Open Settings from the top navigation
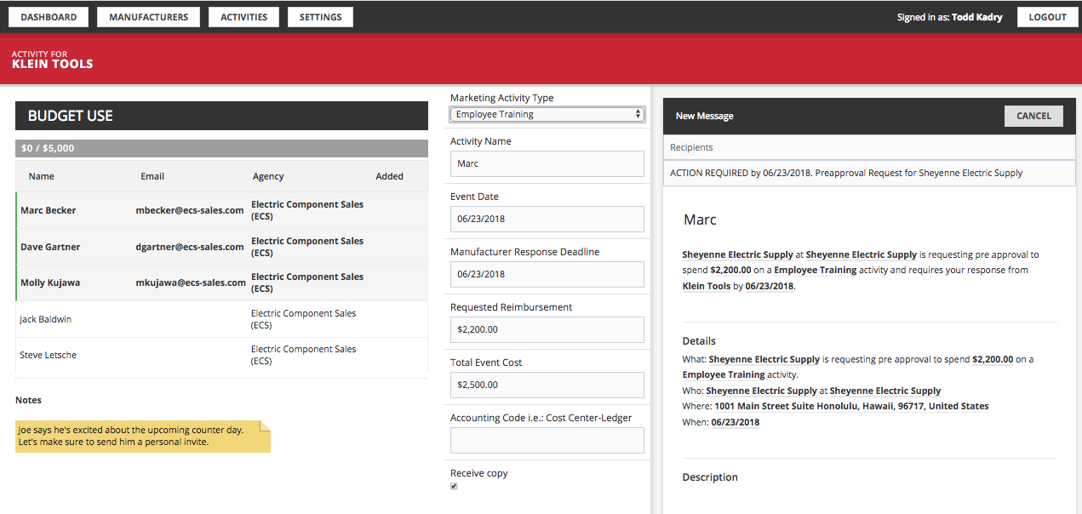The height and width of the screenshot is (514, 1082). [x=320, y=17]
